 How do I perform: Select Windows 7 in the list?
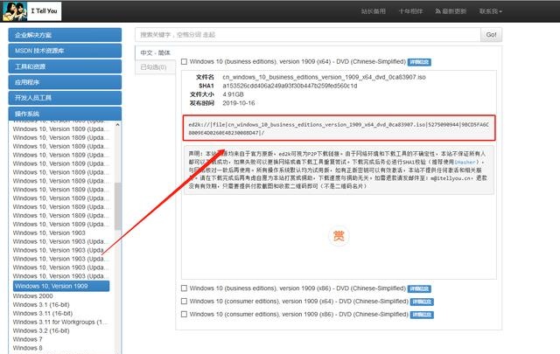click(x=27, y=339)
